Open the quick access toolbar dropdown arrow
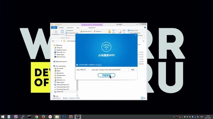Viewport: 213px width, 119px height. point(60,24)
